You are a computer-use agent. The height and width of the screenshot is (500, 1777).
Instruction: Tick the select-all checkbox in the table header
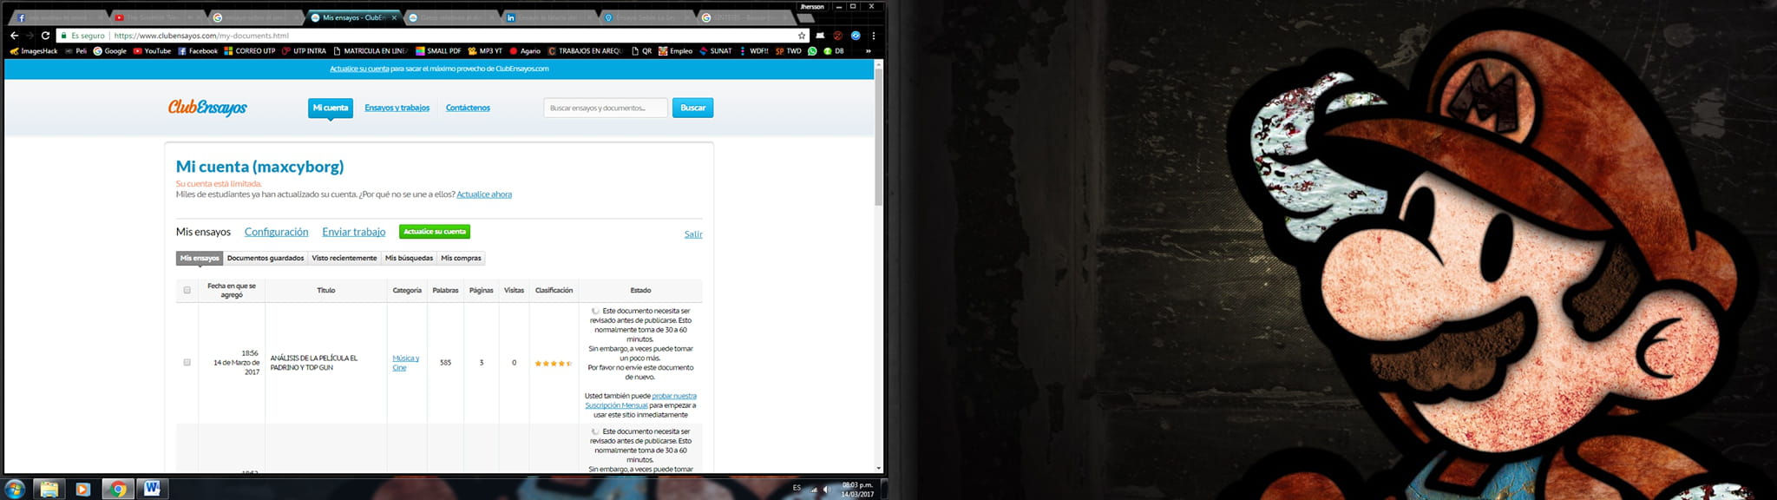pos(187,291)
